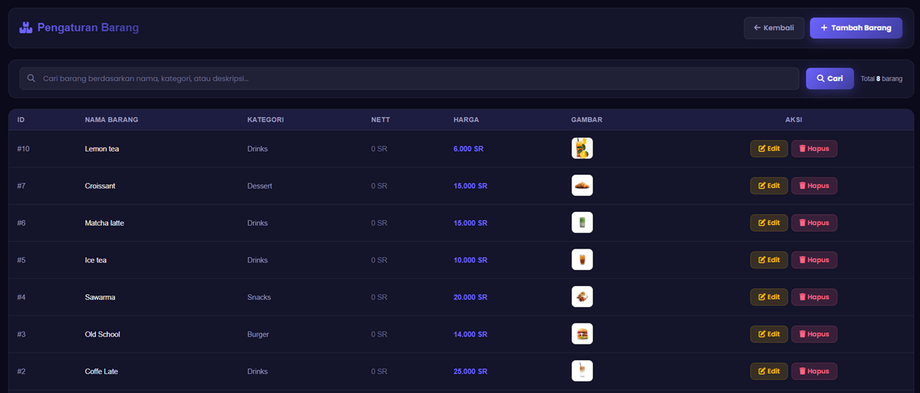920x393 pixels.
Task: Open the Croissant product image thumbnail
Action: (582, 186)
